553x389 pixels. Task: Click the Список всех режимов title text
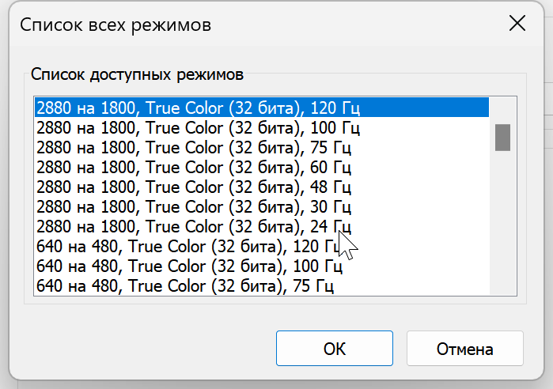[116, 25]
